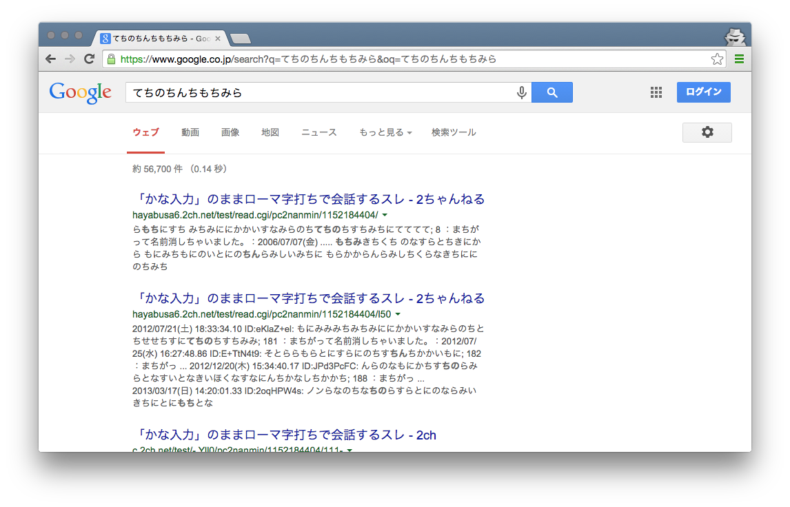Bookmark this page with the star icon

(717, 59)
